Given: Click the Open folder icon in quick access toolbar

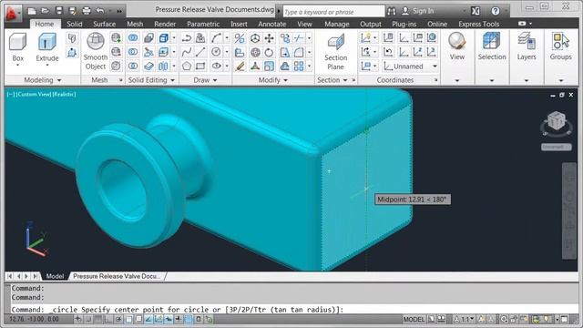Looking at the screenshot, I should 45,10.
